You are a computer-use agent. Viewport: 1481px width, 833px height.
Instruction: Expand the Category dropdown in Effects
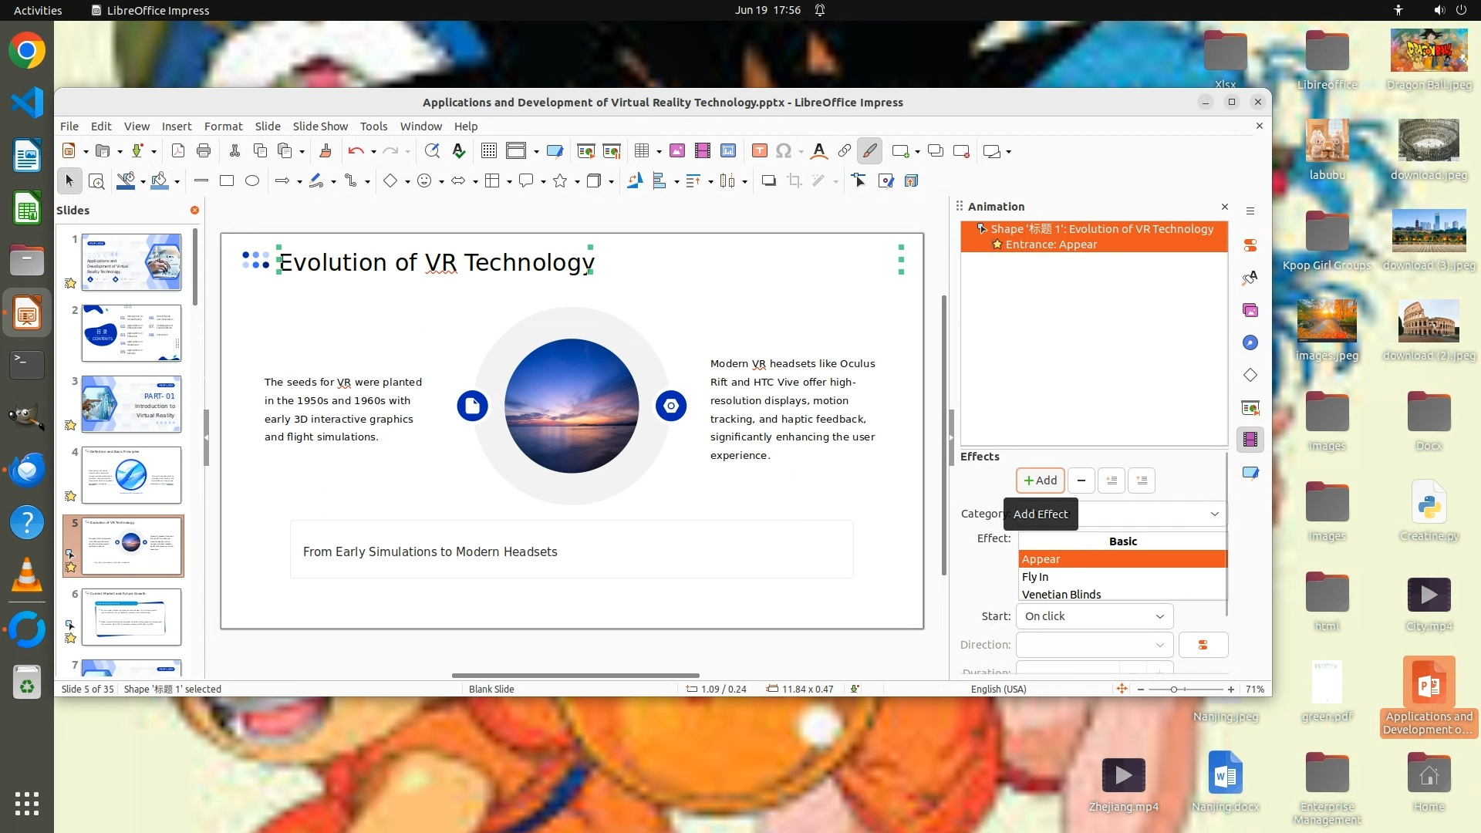click(x=1213, y=514)
